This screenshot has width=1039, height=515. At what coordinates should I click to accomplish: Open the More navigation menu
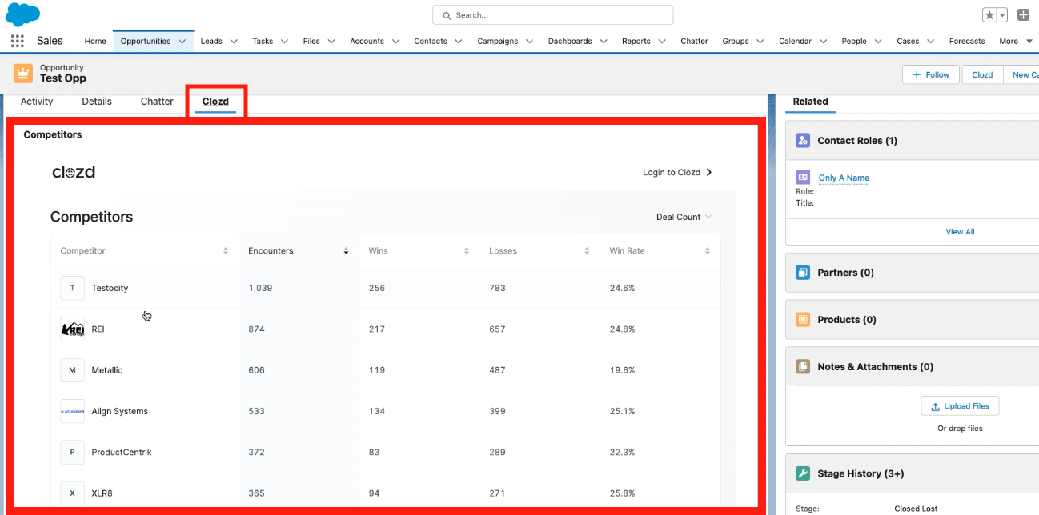tap(1016, 41)
